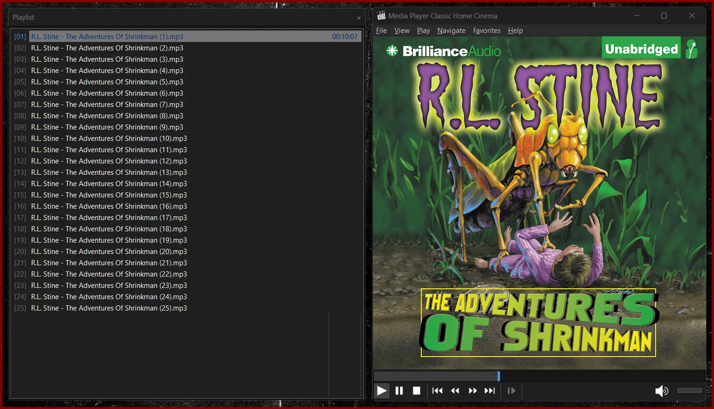Screen dimensions: 714x409
Task: Click the Shrinkman album cover artwork
Action: click(540, 203)
